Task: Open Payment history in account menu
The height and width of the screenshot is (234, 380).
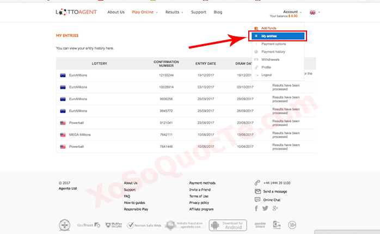Action: (273, 52)
